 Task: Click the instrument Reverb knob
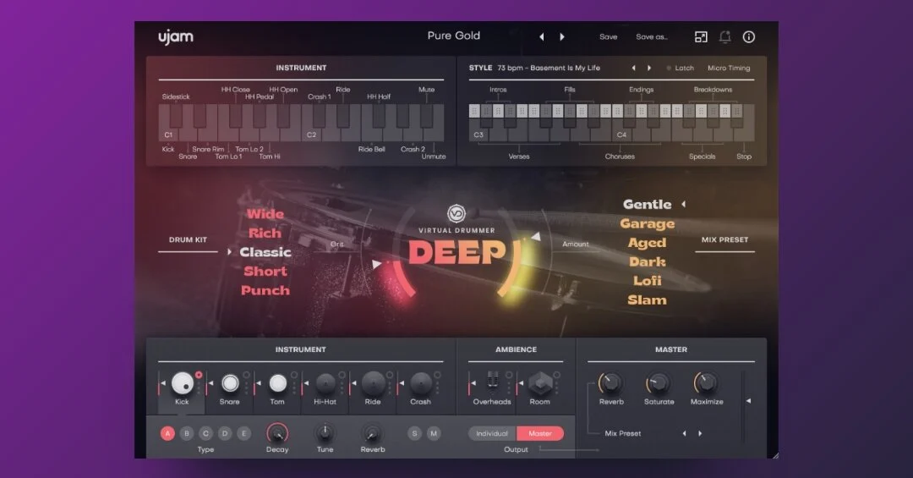coord(373,433)
